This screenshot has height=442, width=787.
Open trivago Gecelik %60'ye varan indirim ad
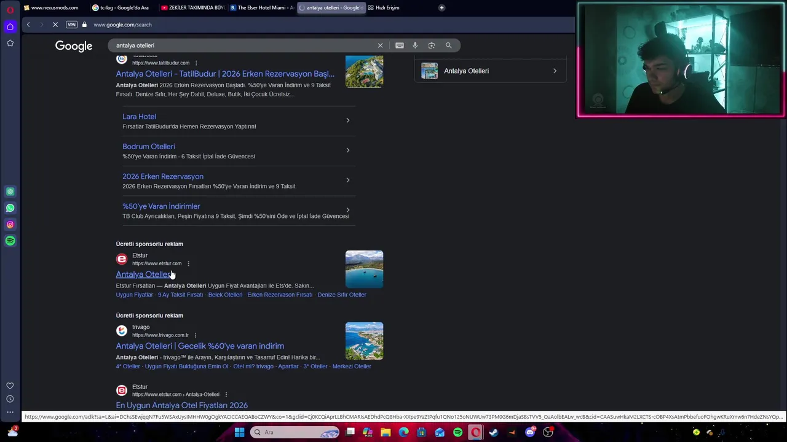pos(200,346)
